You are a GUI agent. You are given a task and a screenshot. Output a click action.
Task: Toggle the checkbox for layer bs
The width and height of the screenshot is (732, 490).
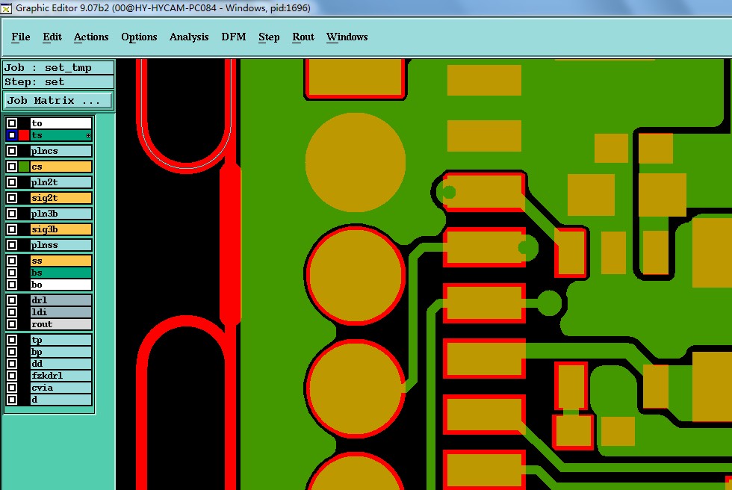click(x=12, y=273)
